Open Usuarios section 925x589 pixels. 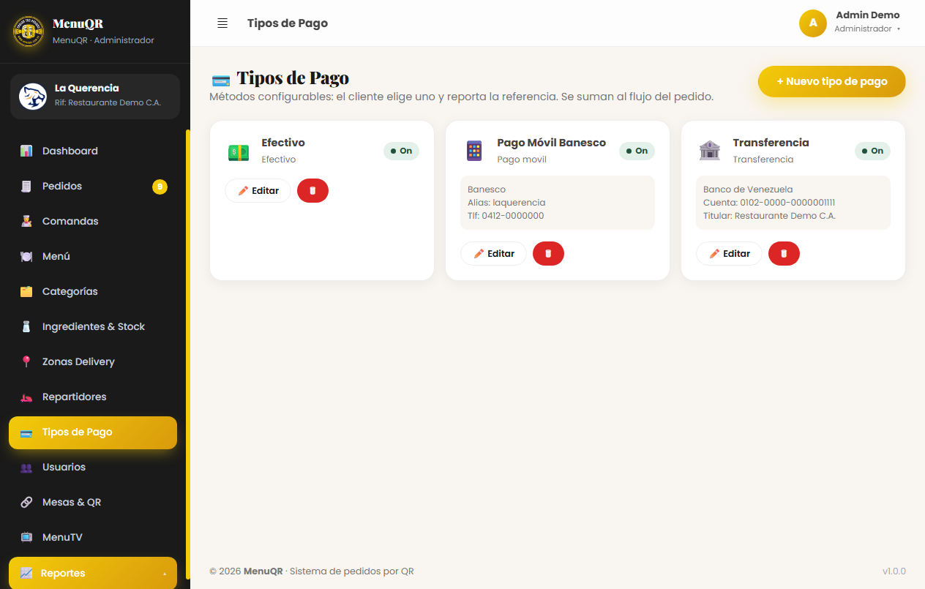[x=93, y=467]
